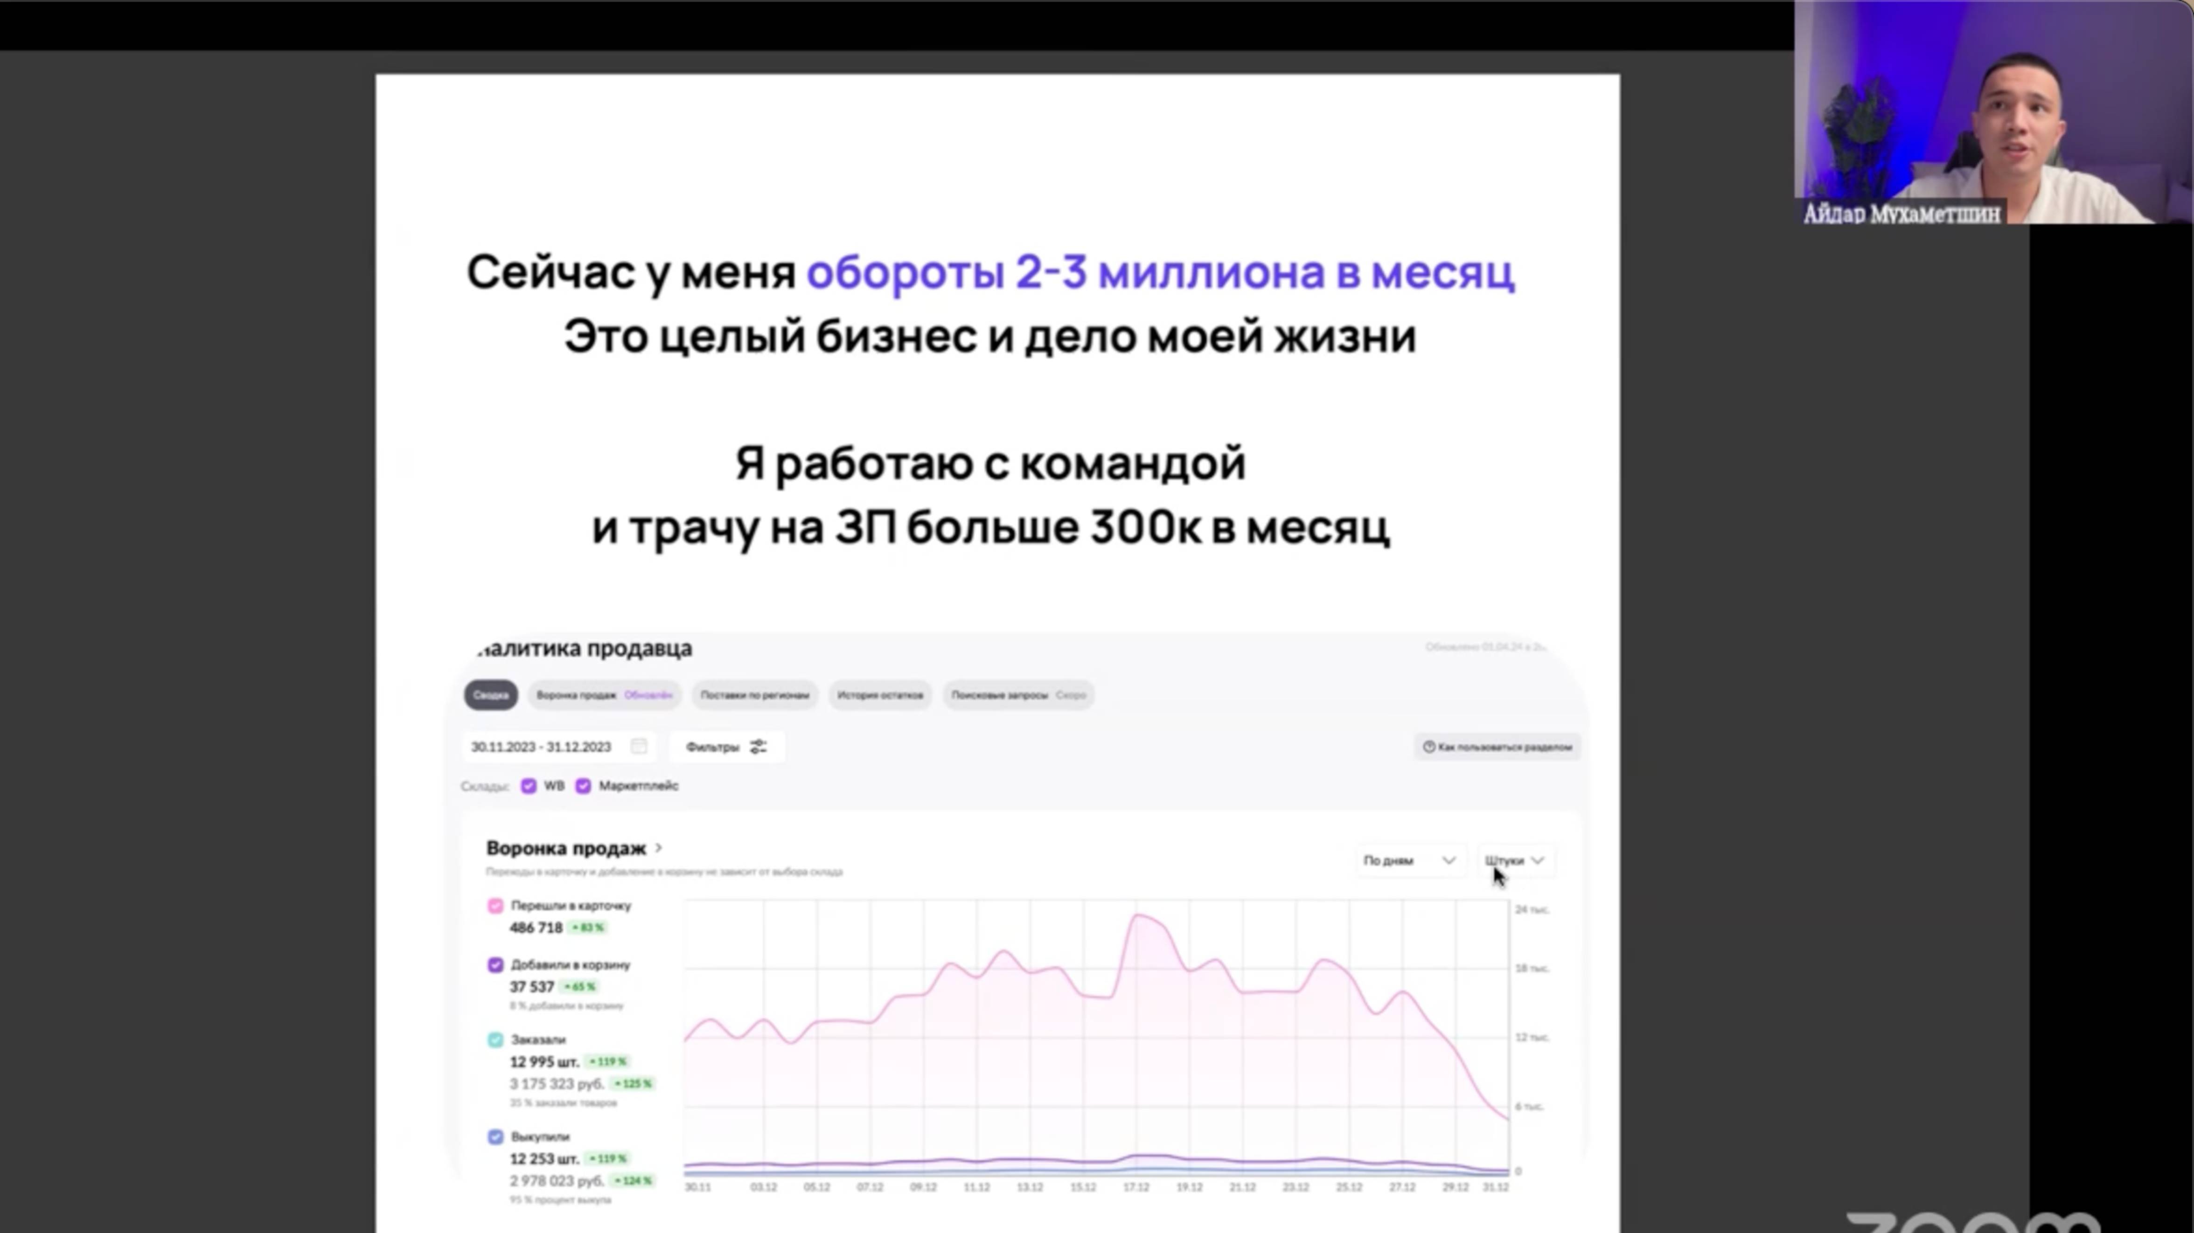Screen dimensions: 2194x1233
Task: Open the Фильтры panel
Action: (x=725, y=747)
